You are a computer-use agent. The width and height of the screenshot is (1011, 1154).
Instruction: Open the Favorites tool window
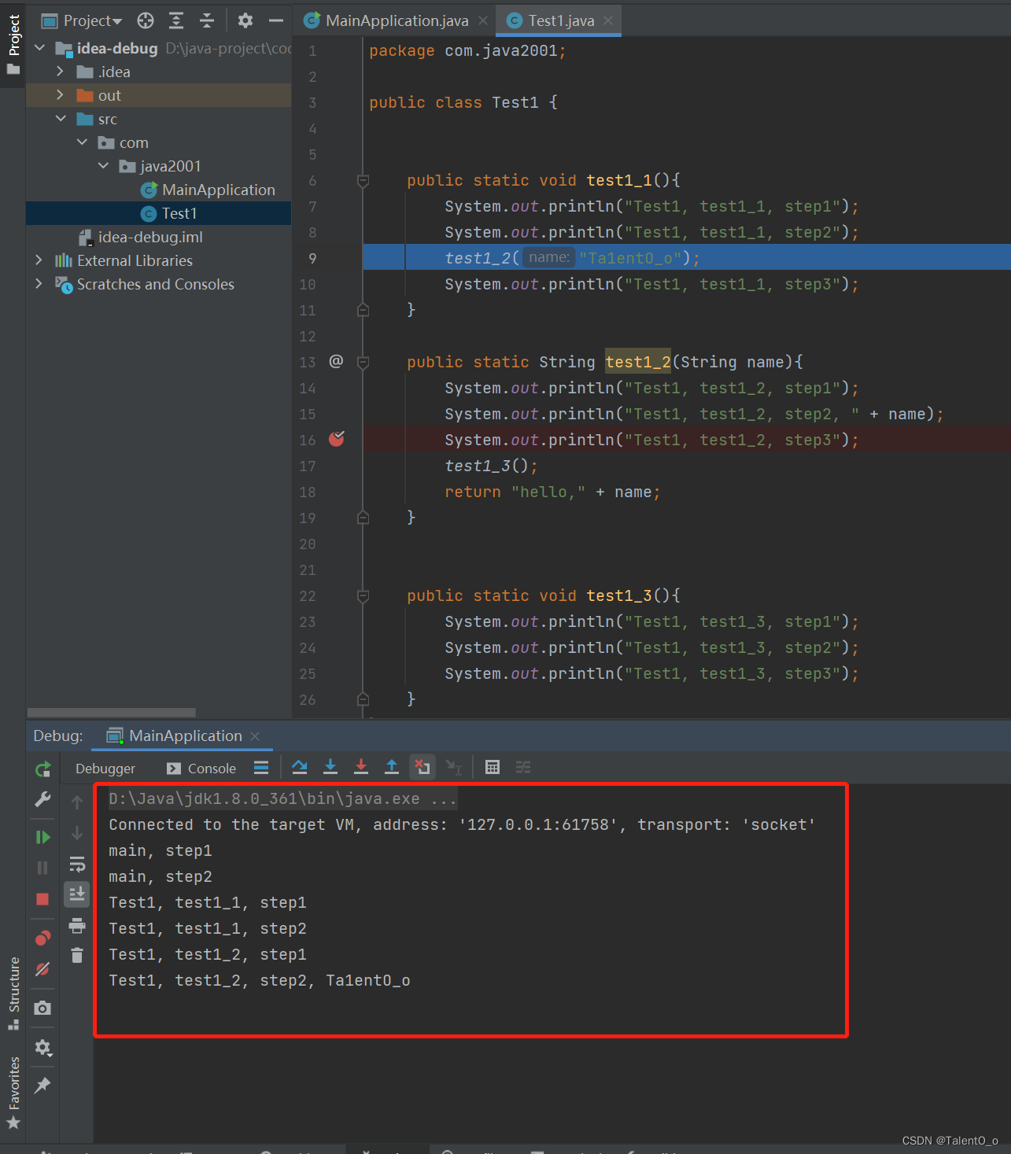point(13,1092)
